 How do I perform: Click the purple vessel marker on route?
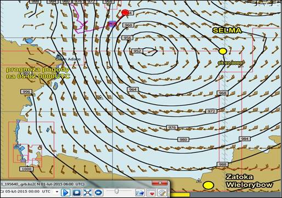pos(112,24)
